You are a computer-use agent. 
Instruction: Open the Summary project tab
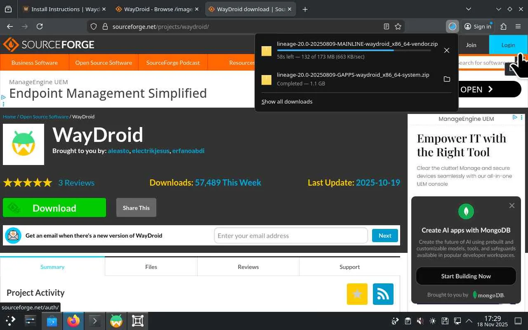click(52, 266)
